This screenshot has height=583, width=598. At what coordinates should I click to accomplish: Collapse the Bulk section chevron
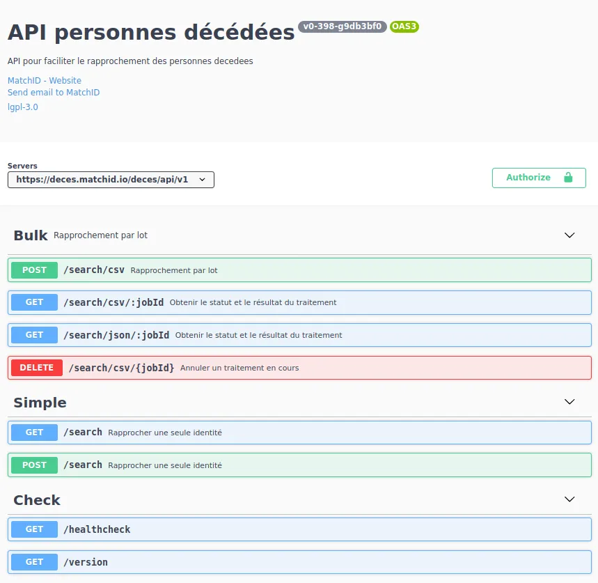point(569,235)
